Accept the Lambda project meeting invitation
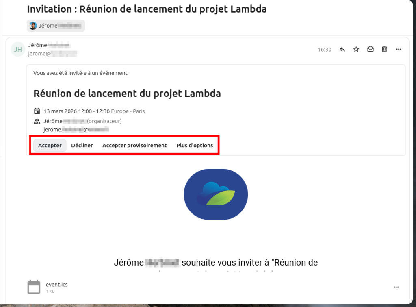416x307 pixels. point(50,145)
